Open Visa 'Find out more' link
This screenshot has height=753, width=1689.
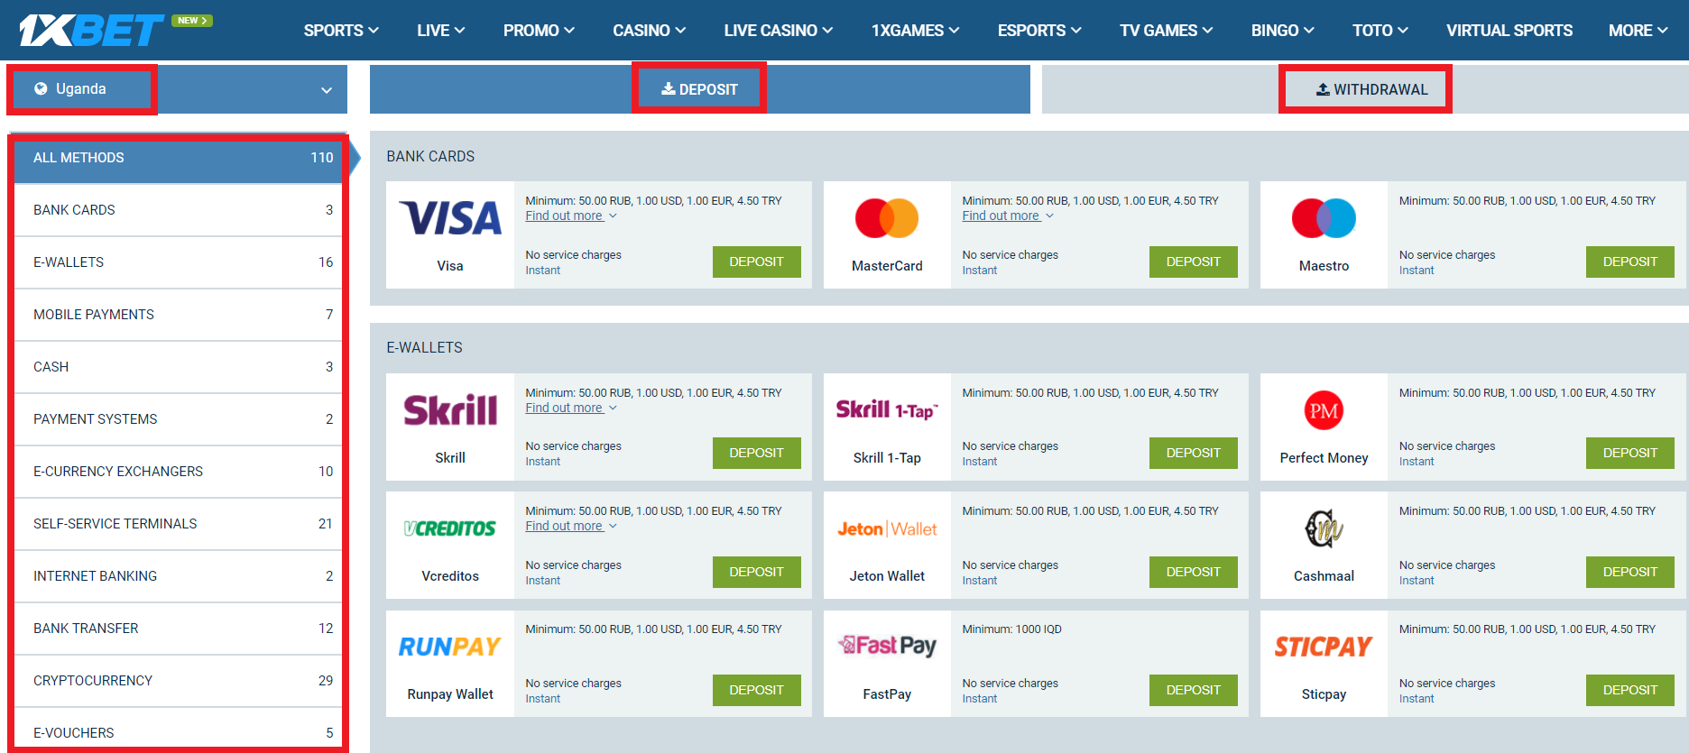point(565,216)
